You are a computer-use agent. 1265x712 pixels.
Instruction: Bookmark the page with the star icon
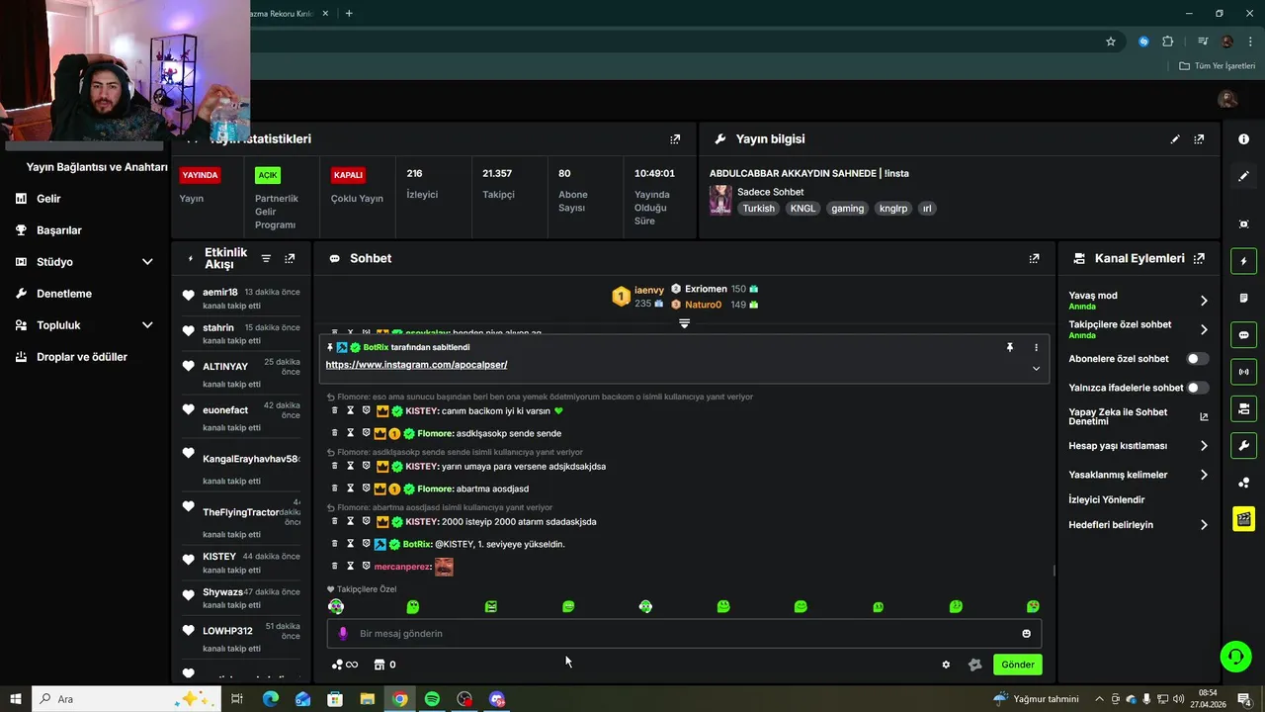1111,42
